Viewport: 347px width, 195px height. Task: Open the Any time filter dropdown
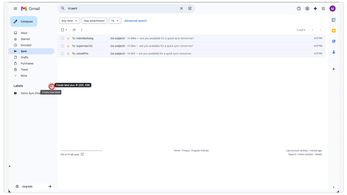click(x=69, y=21)
